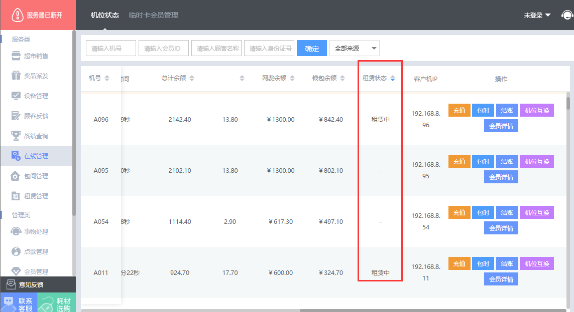The height and width of the screenshot is (312, 574).
Task: Select machine number A096 cell
Action: (x=100, y=119)
